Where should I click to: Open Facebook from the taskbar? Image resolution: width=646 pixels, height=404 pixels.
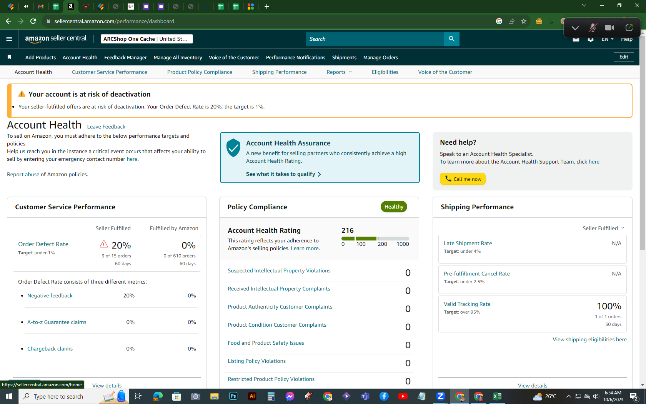click(x=384, y=396)
